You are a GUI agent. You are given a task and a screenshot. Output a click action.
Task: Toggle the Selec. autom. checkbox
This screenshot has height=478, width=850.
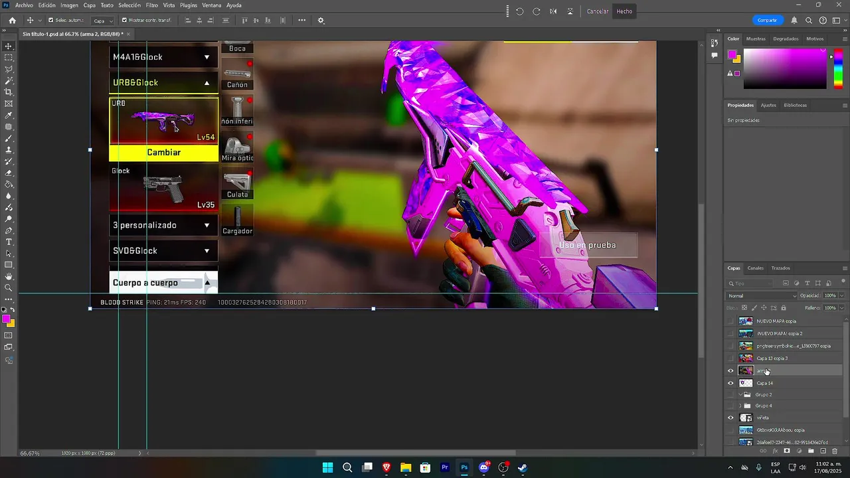(50, 20)
